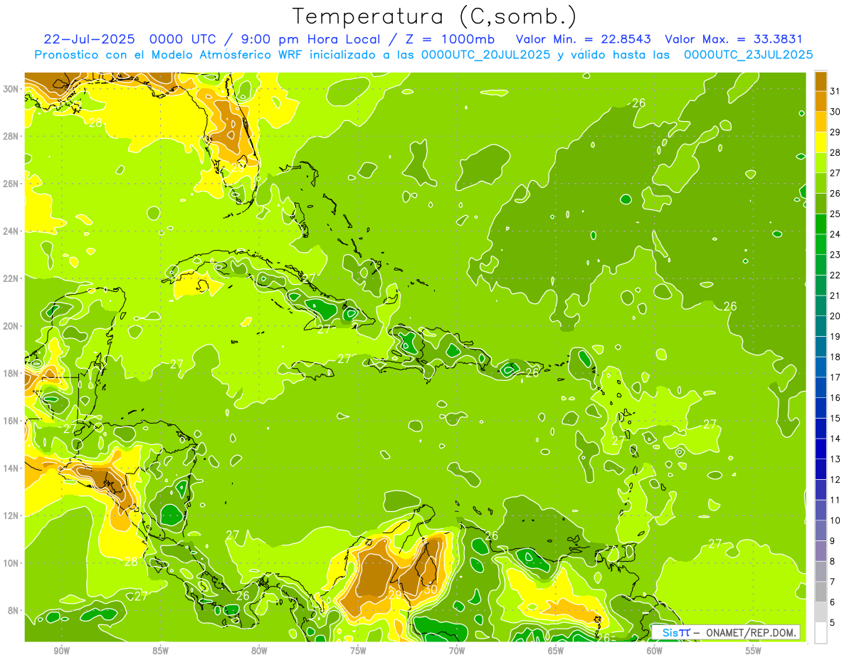The image size is (854, 660).
Task: Click the yellow legend swatch between 28 and 29
Action: click(x=821, y=142)
